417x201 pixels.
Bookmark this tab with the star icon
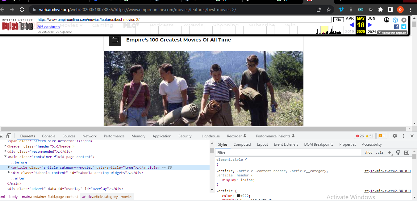[329, 10]
